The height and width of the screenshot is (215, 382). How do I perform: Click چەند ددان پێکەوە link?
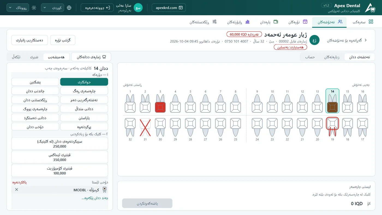95,198
